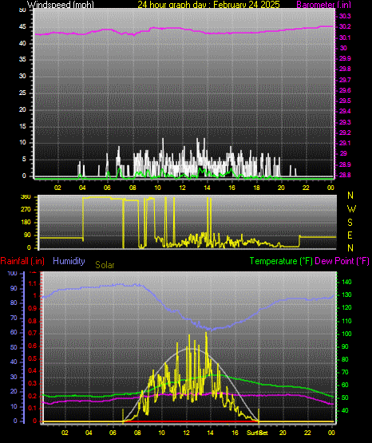Click the 06 hour mark on bottom graph
This screenshot has width=372, height=443.
(x=113, y=433)
